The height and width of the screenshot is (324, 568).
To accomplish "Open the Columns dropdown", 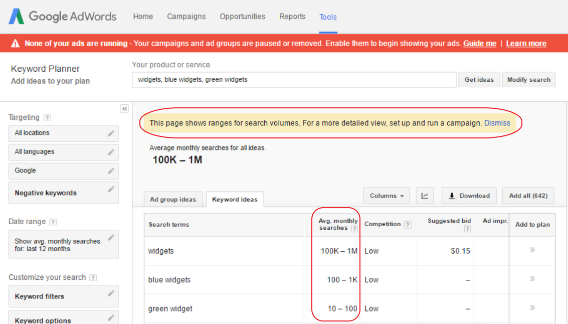I will (x=387, y=196).
